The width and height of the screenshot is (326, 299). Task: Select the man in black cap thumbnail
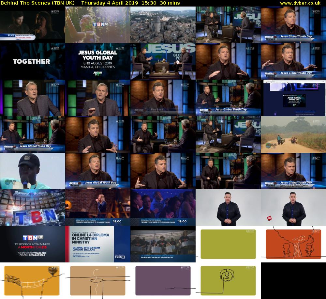pyautogui.click(x=32, y=171)
